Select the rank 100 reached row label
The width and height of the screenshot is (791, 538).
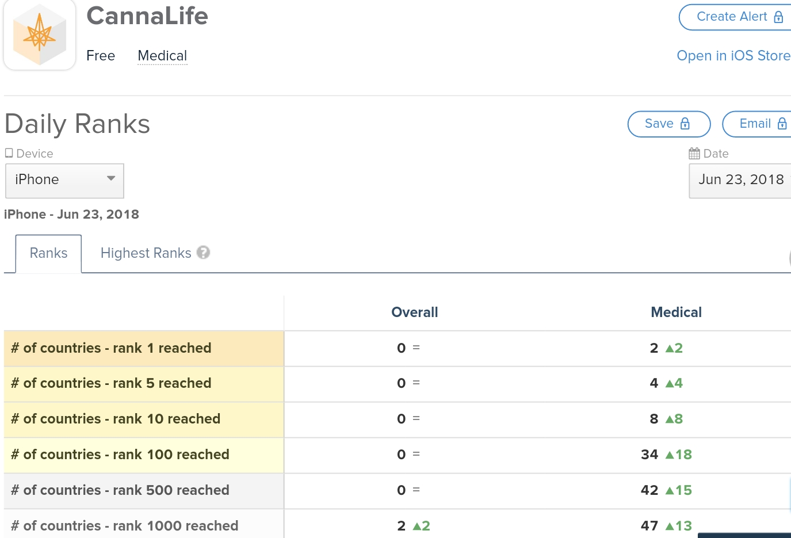tap(120, 455)
